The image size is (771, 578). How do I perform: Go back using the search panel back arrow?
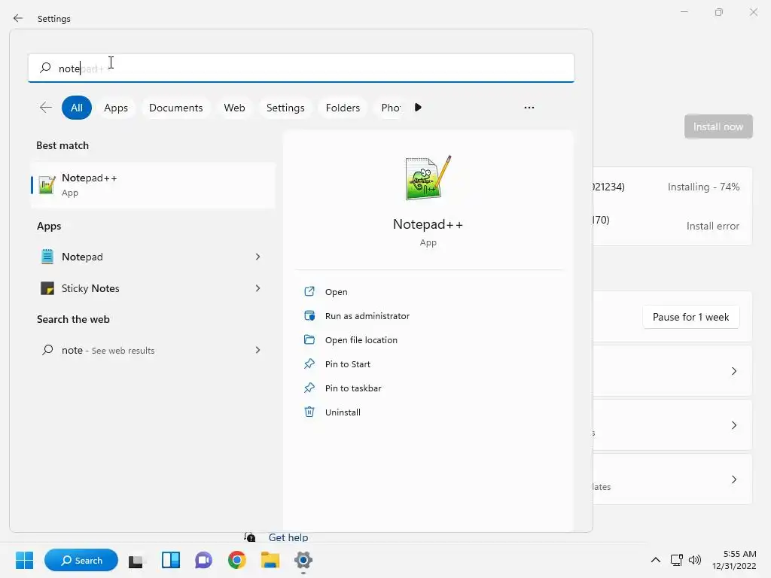coord(46,107)
